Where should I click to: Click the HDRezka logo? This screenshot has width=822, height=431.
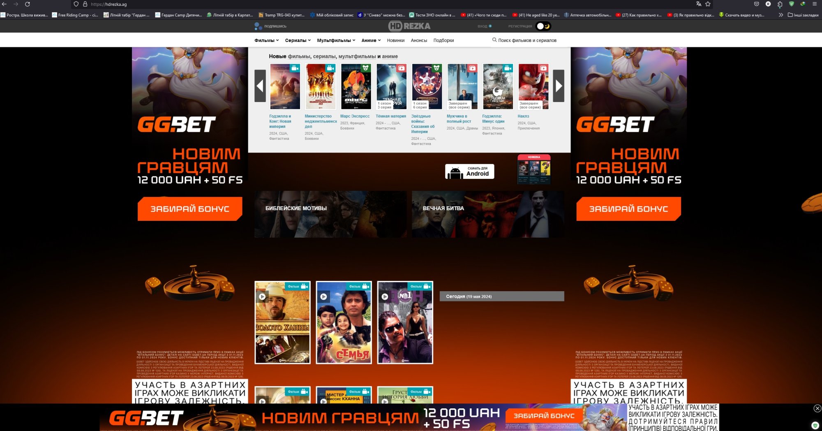pos(410,26)
